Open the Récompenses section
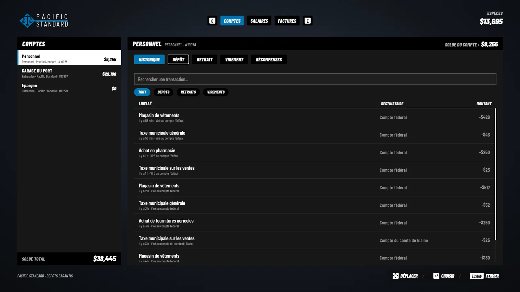The image size is (520, 292). point(269,59)
